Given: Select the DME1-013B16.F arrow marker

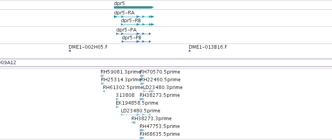Looking at the screenshot, I should tap(190, 51).
